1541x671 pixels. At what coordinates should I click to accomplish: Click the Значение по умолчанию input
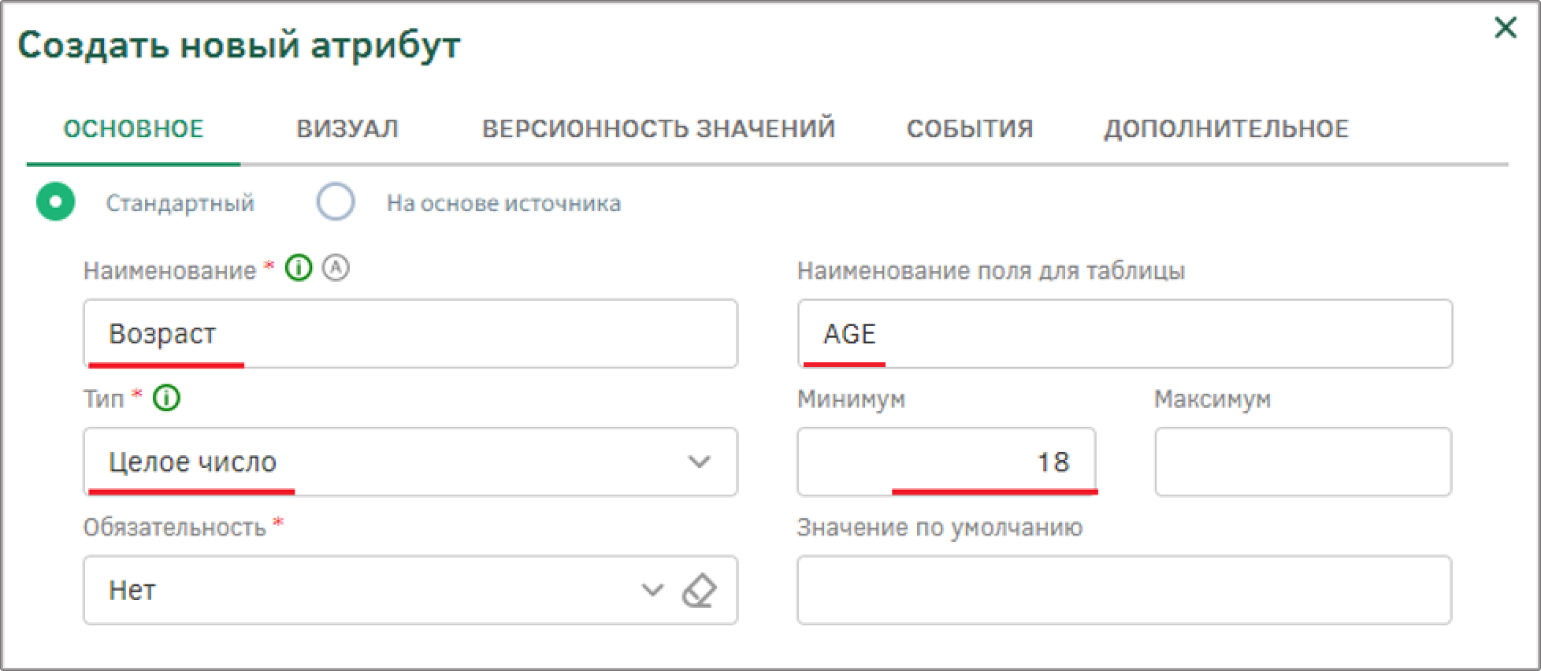(x=1124, y=590)
